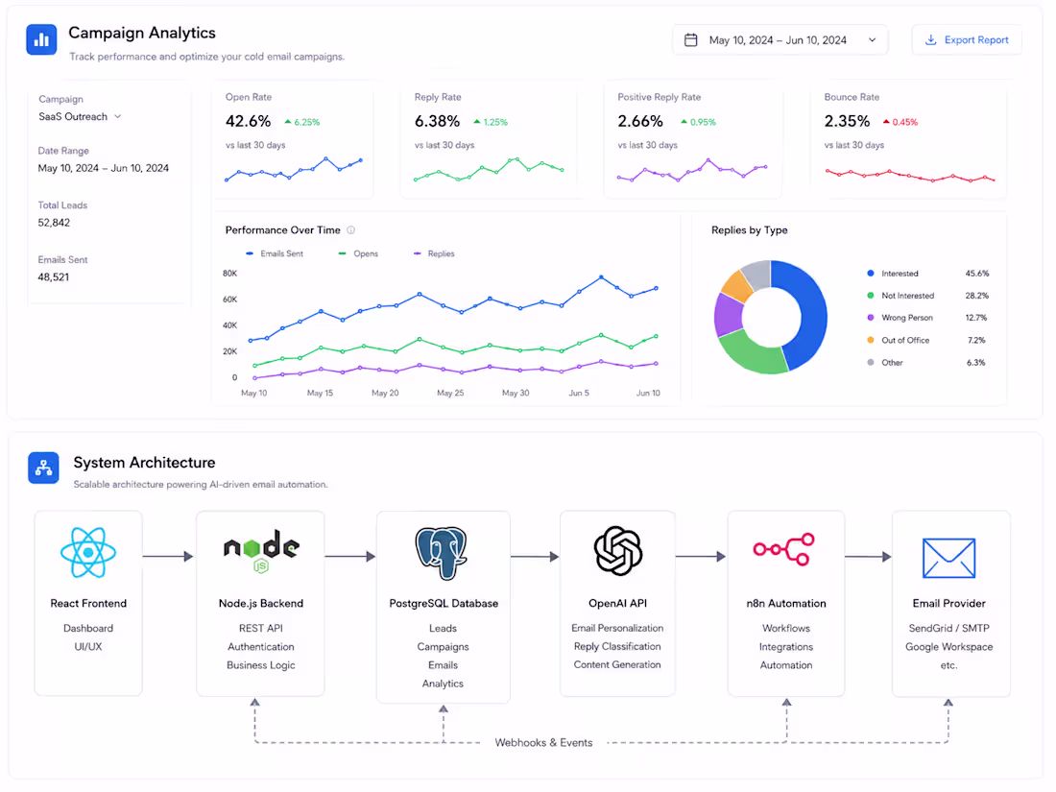Click the Email Provider envelope icon

[948, 558]
